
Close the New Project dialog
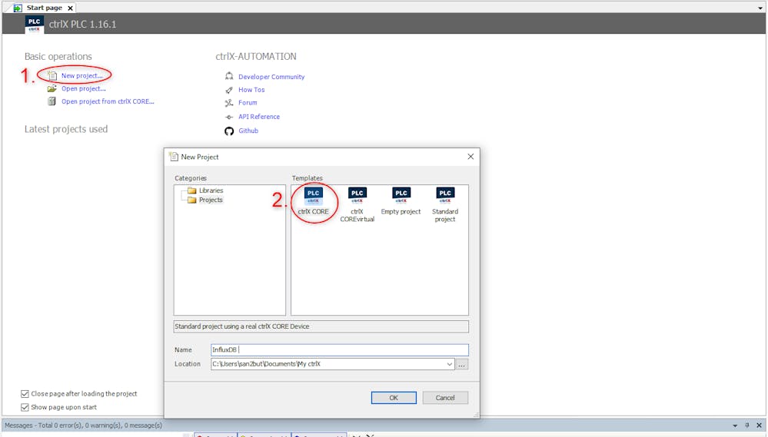(x=470, y=157)
